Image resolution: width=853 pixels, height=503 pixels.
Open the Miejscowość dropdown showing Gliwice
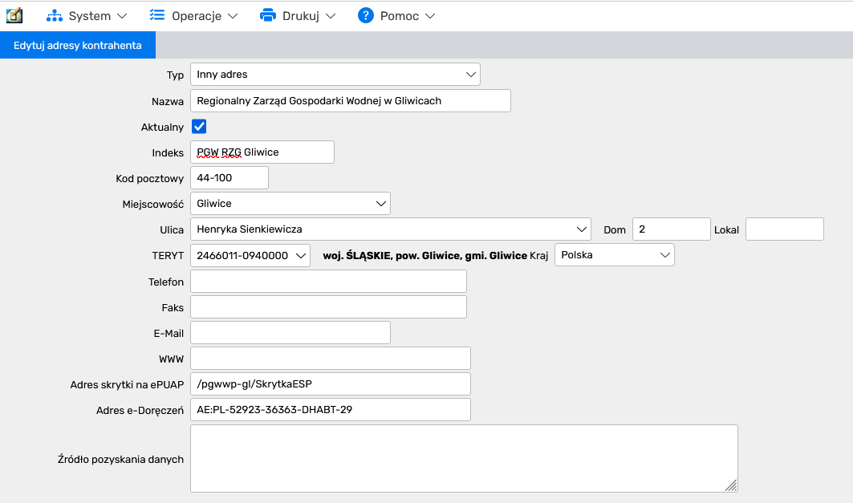click(x=290, y=204)
